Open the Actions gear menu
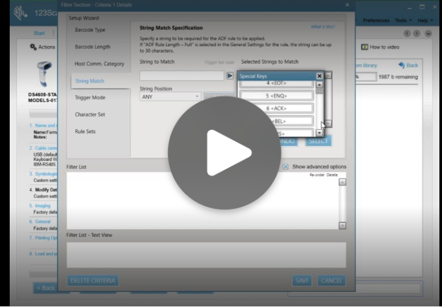The height and width of the screenshot is (307, 442). 43,47
